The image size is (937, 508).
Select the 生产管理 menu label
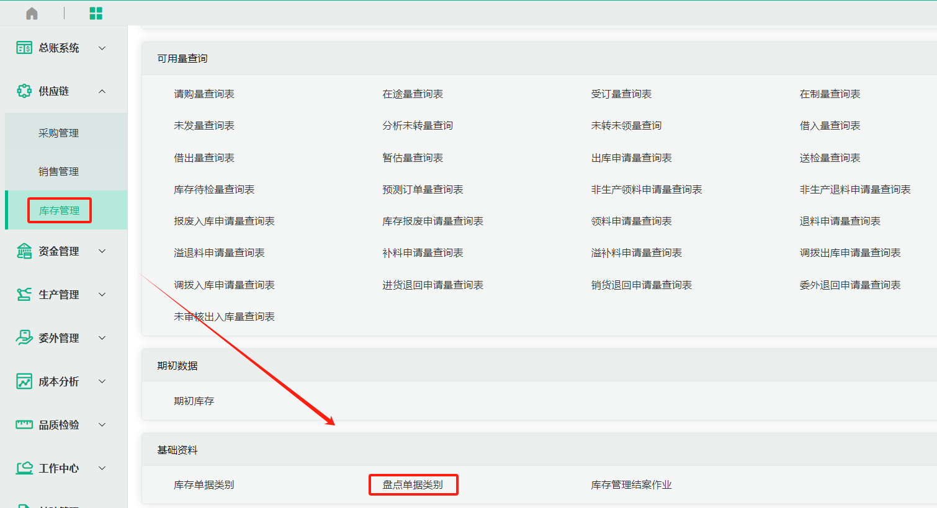click(59, 295)
